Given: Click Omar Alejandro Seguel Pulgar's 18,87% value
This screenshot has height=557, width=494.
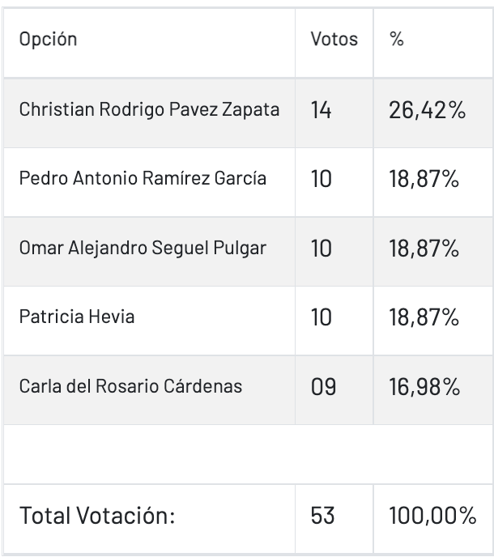Looking at the screenshot, I should click(424, 249).
